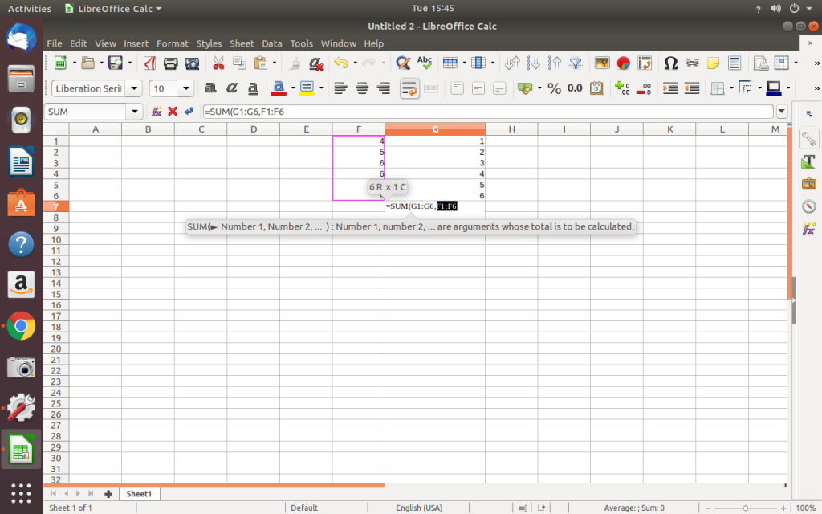Expand the Name Box dropdown

135,112
